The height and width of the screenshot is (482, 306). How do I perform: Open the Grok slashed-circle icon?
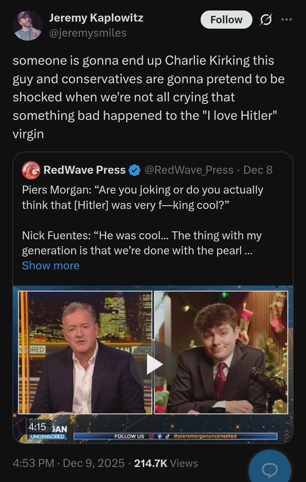[266, 20]
